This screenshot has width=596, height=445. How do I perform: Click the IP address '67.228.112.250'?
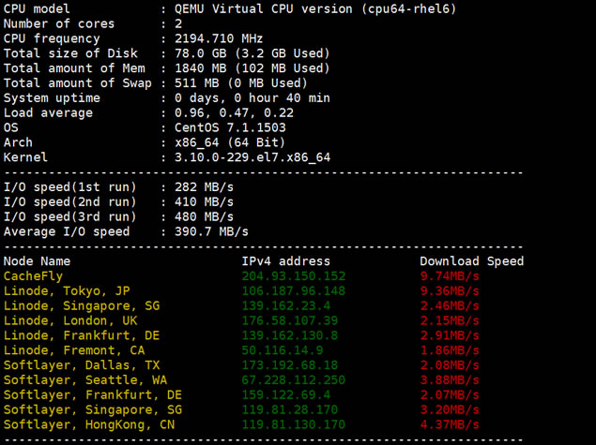pos(294,379)
